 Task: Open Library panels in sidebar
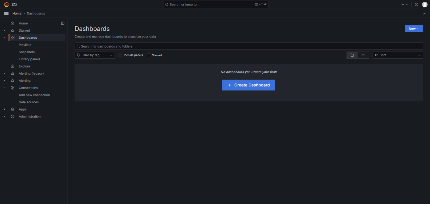[x=29, y=59]
